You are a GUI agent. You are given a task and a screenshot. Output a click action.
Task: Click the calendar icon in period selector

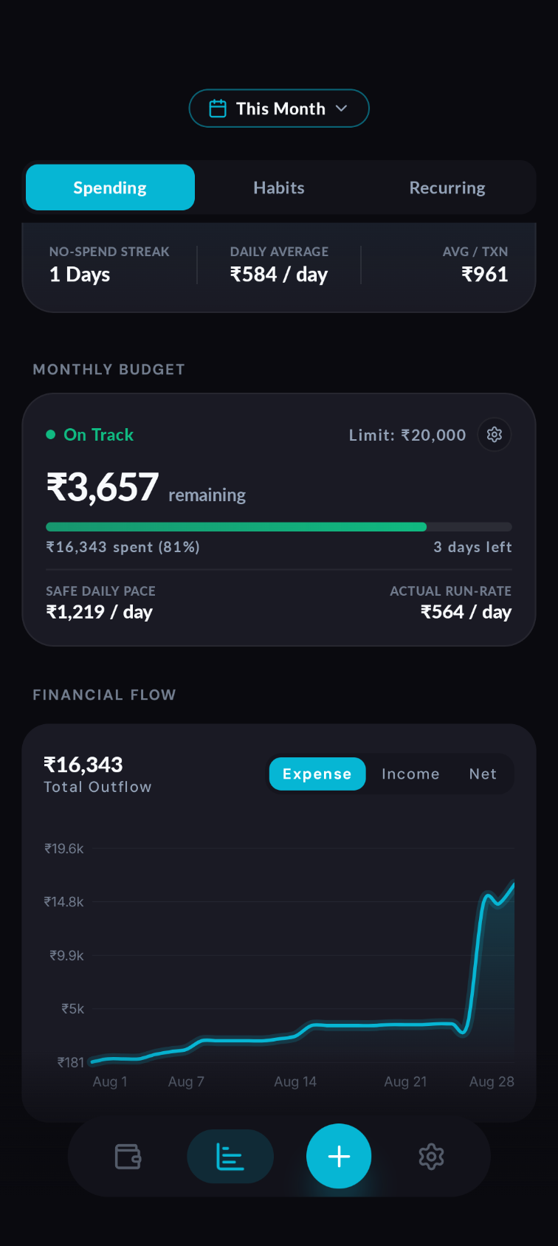[x=218, y=109]
